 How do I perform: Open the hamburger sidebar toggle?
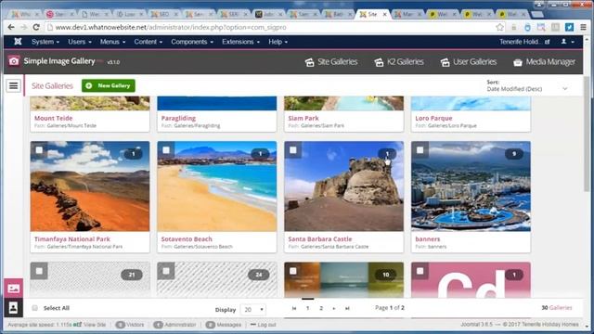[x=13, y=85]
